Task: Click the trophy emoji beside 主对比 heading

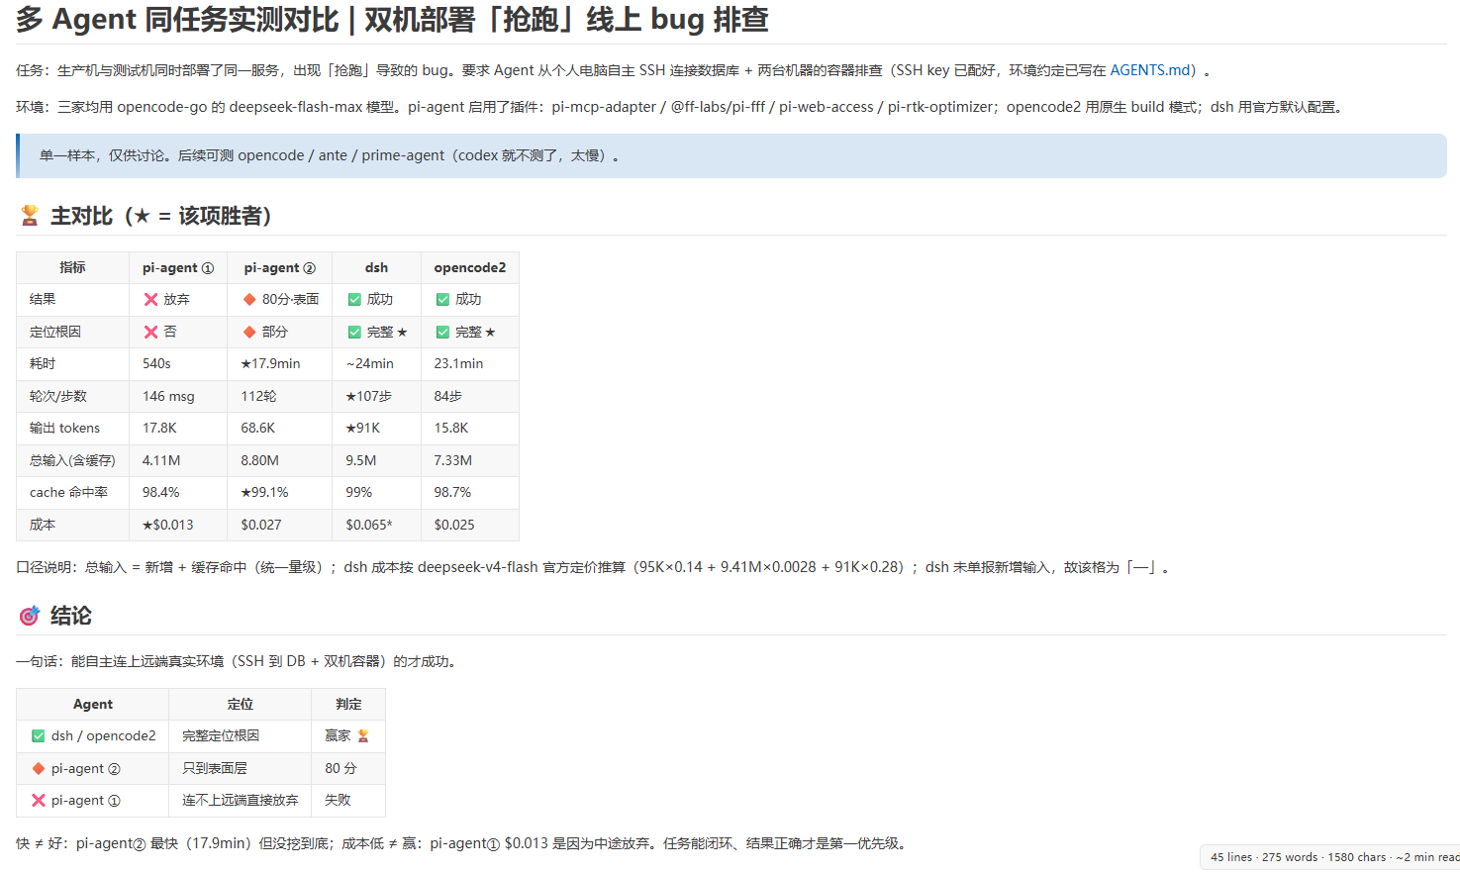Action: [30, 216]
